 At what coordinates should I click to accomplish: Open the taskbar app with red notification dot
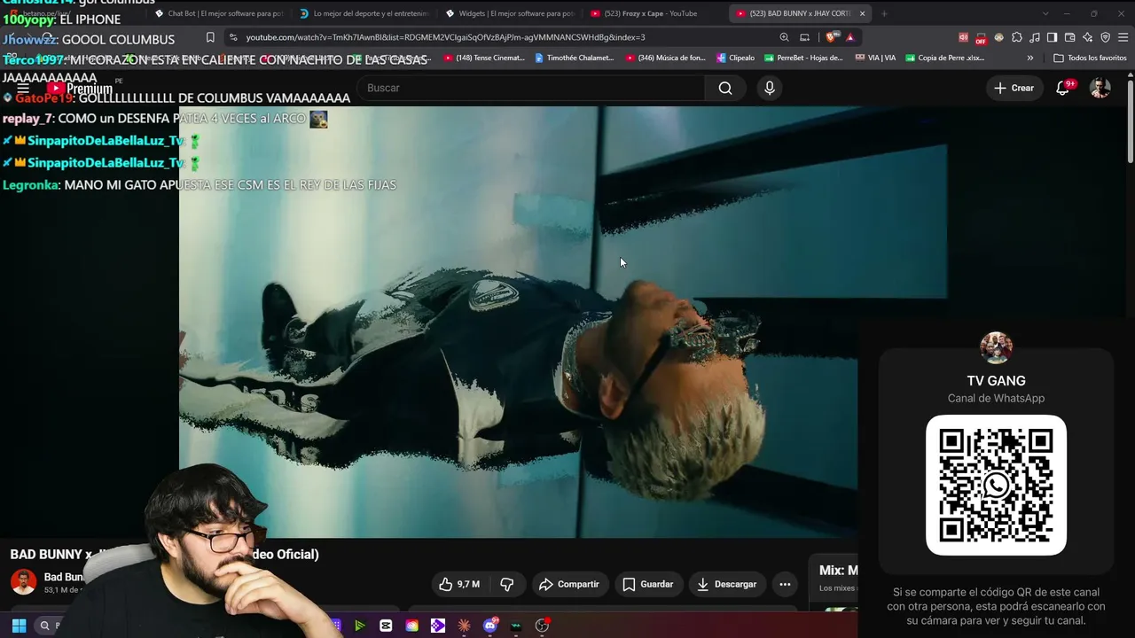coord(542,626)
